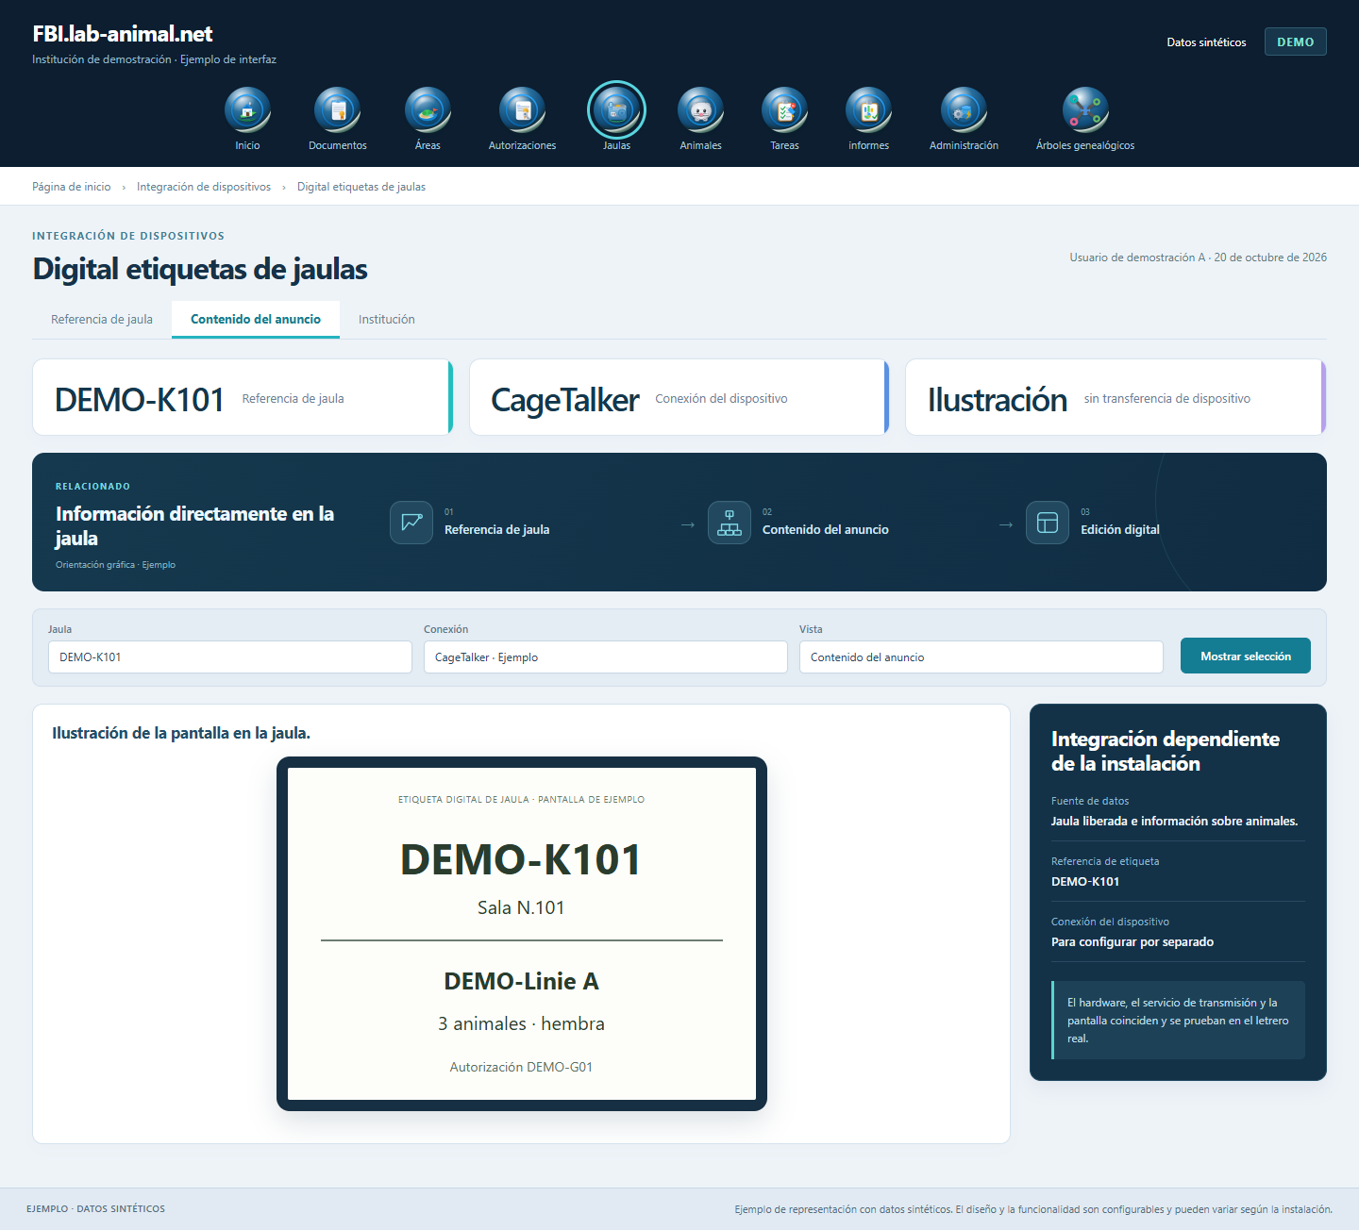Screen dimensions: 1359x1230
Task: Follow the Integración de dispositivos breadcrumb
Action: coord(204,187)
